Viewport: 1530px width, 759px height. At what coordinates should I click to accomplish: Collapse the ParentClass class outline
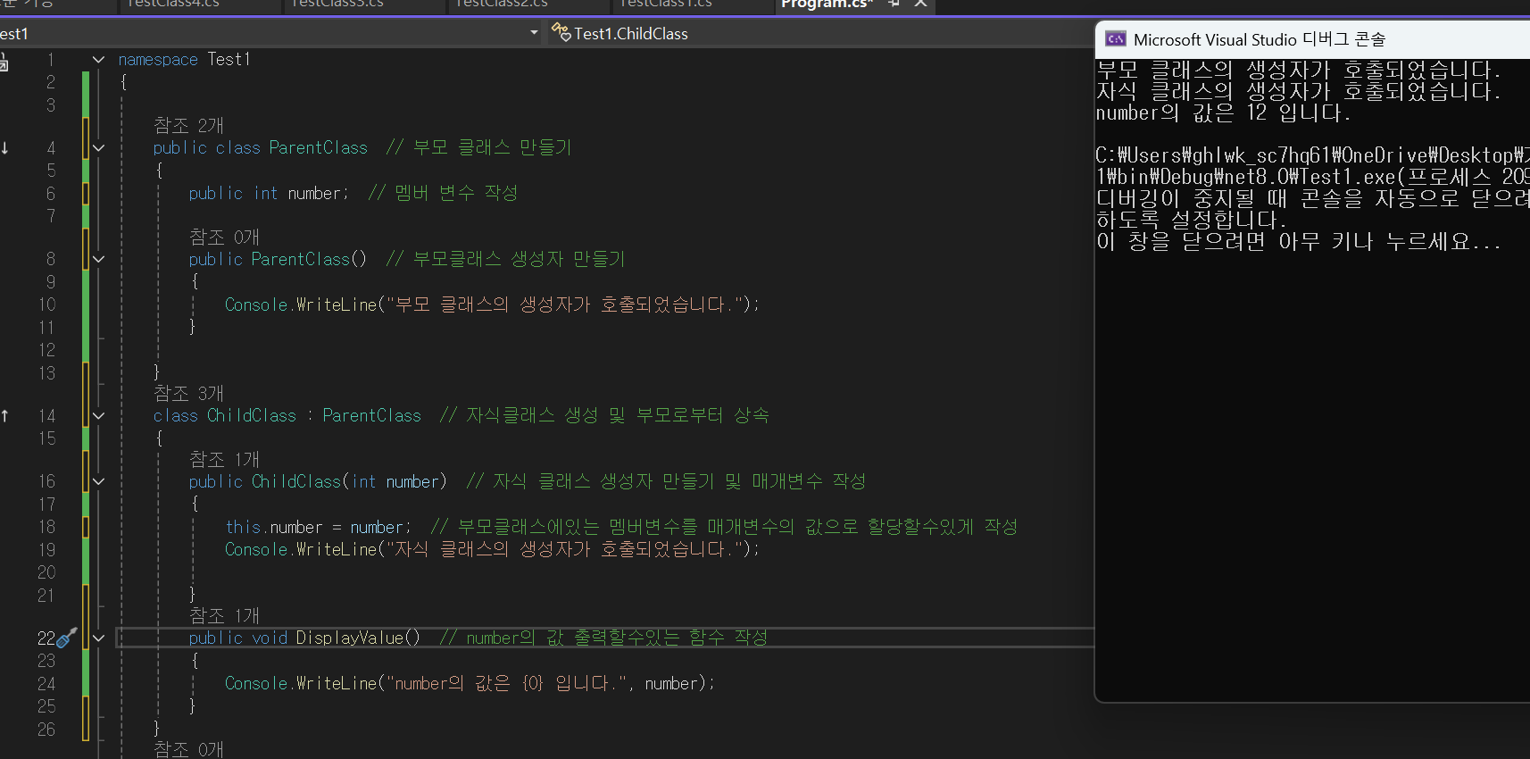98,148
